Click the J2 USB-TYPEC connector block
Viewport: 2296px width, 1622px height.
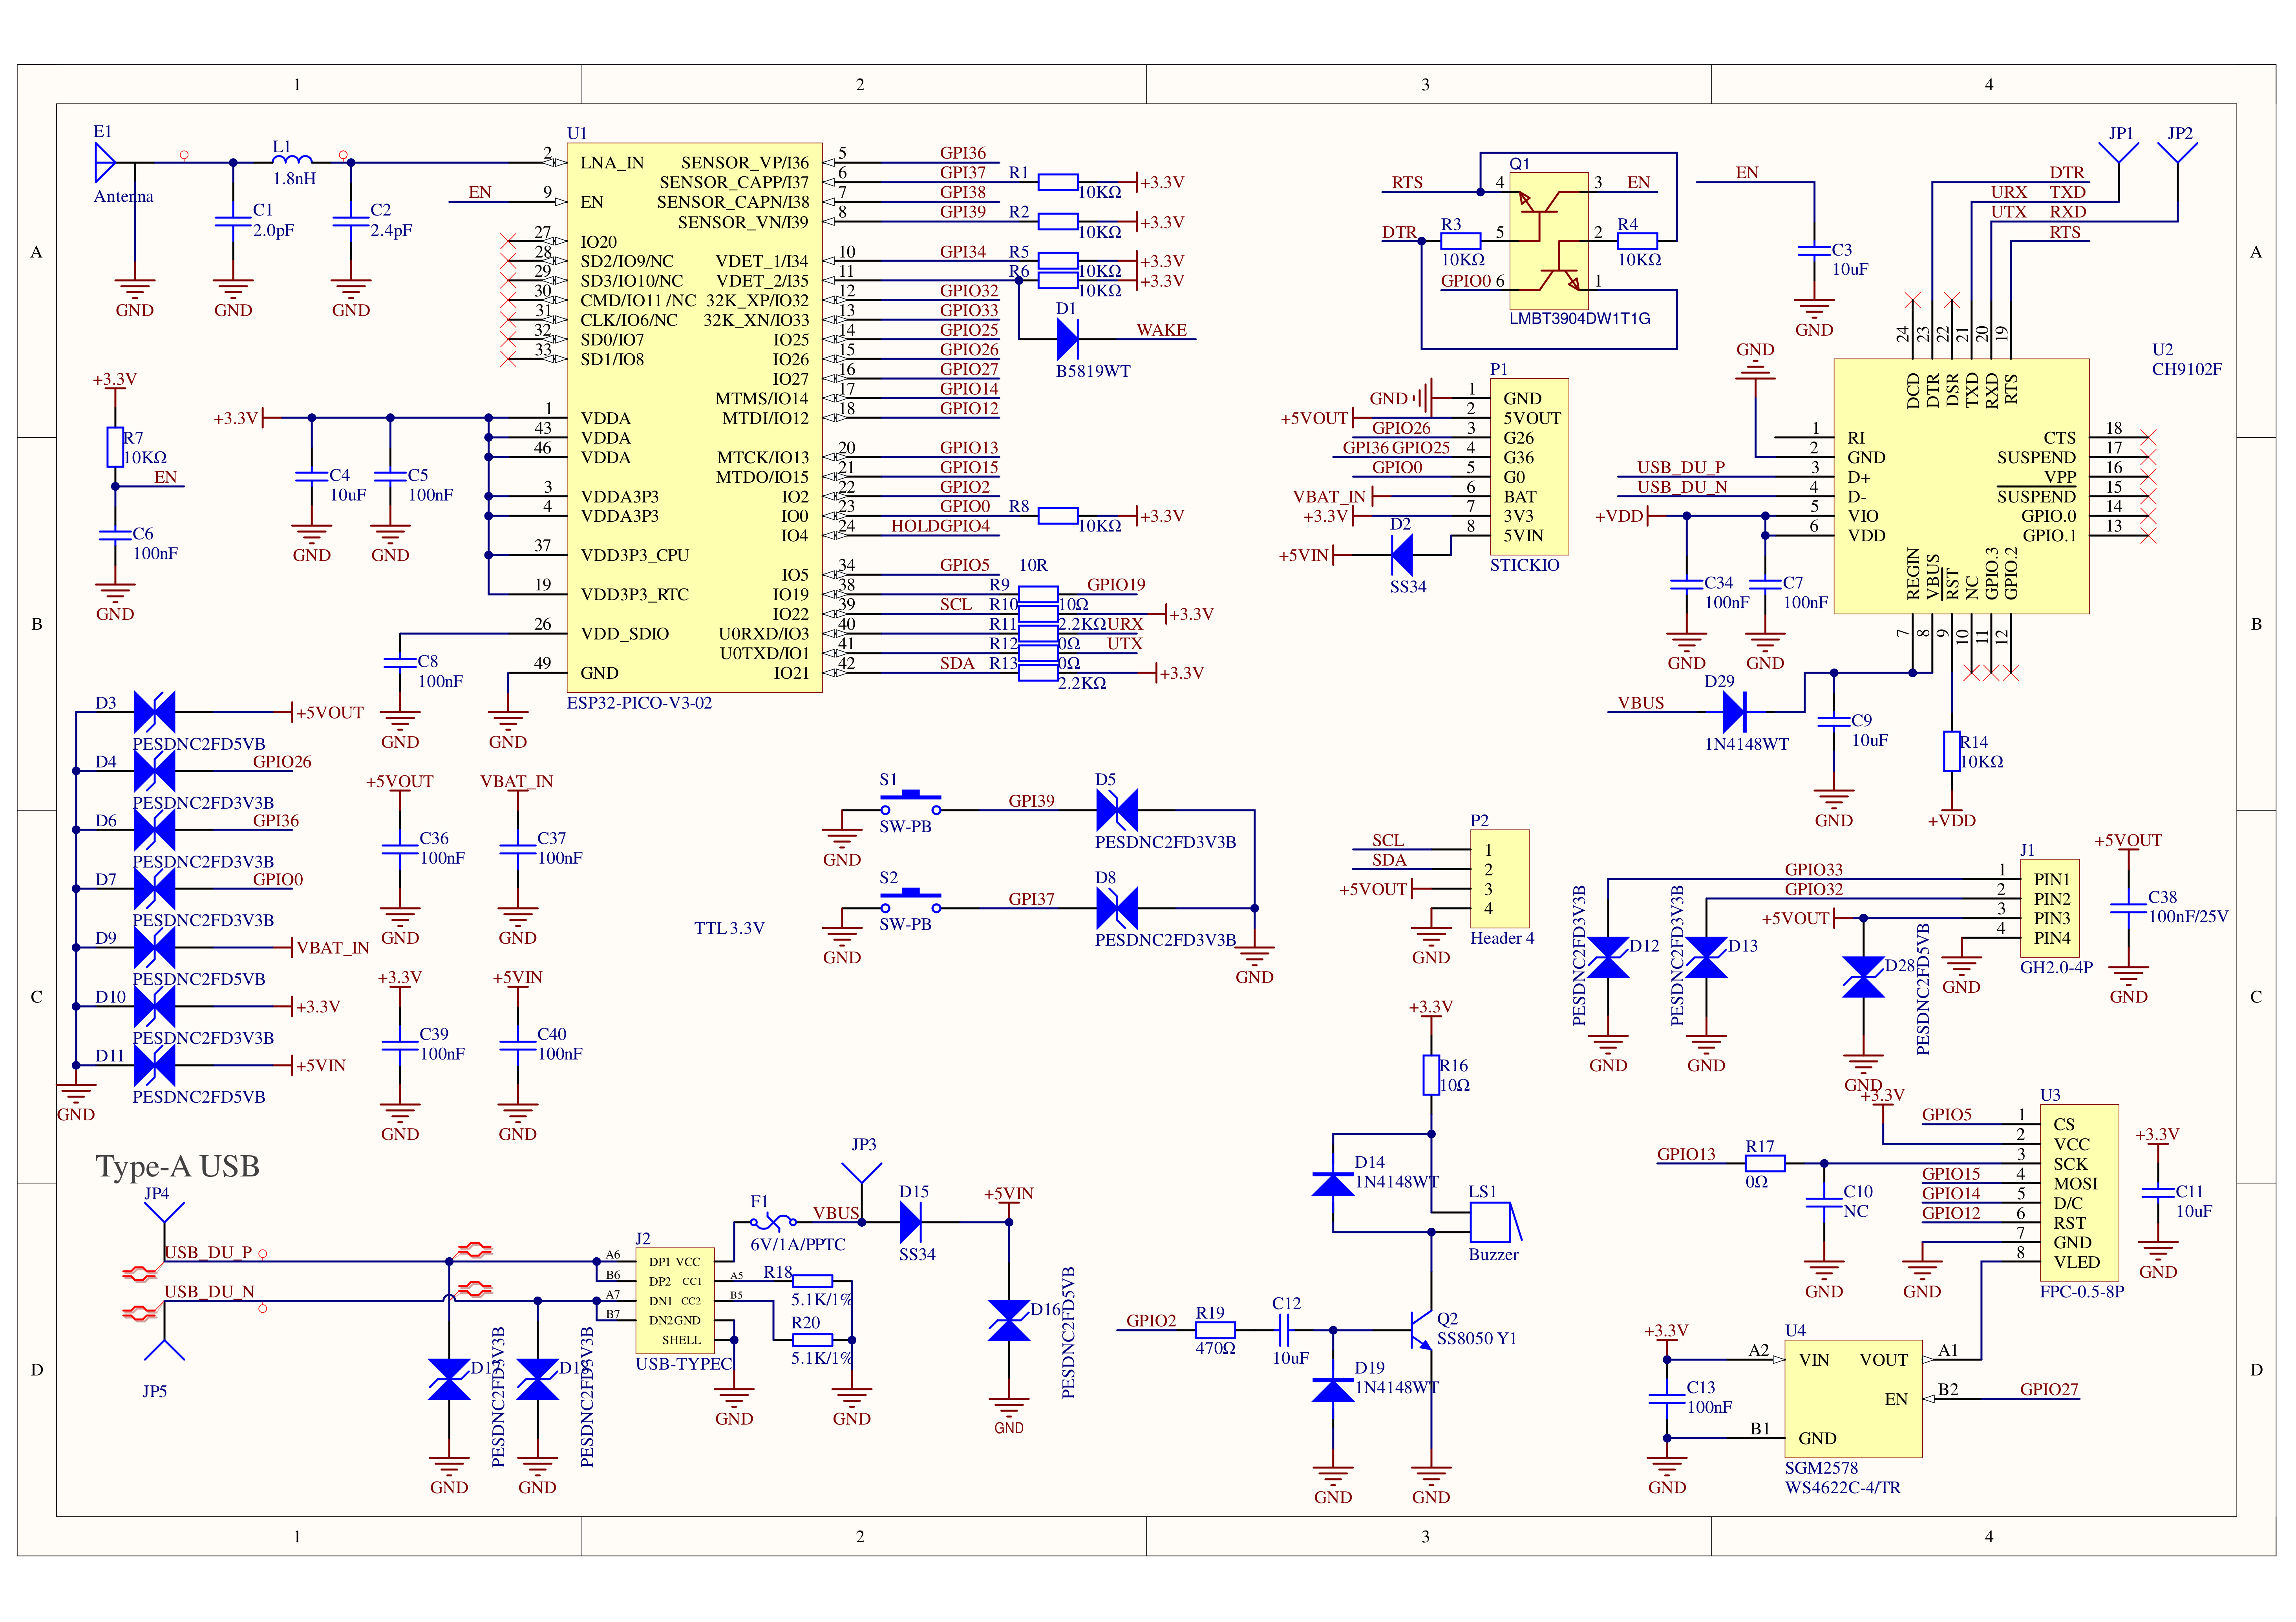pyautogui.click(x=675, y=1300)
